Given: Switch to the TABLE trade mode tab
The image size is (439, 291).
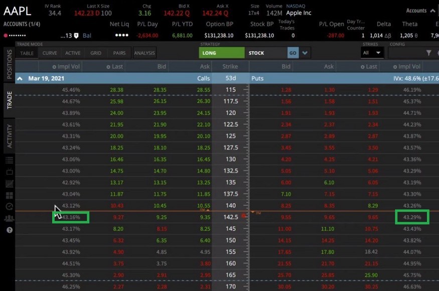Looking at the screenshot, I should click(27, 53).
